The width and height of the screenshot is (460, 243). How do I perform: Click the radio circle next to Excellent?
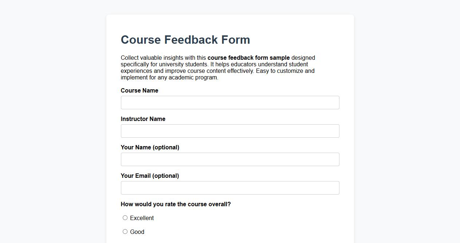(x=125, y=217)
